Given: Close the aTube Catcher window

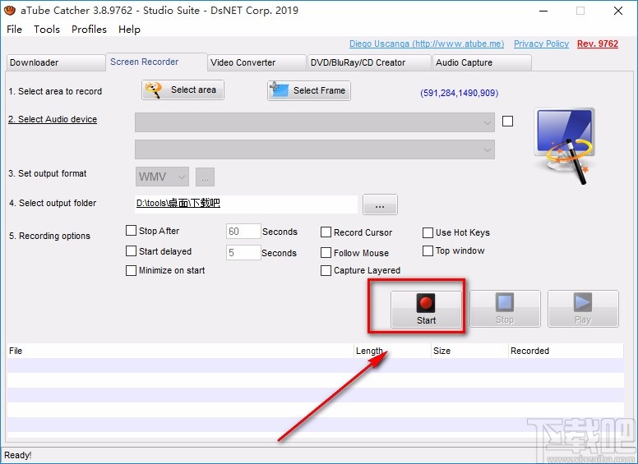Looking at the screenshot, I should click(618, 11).
